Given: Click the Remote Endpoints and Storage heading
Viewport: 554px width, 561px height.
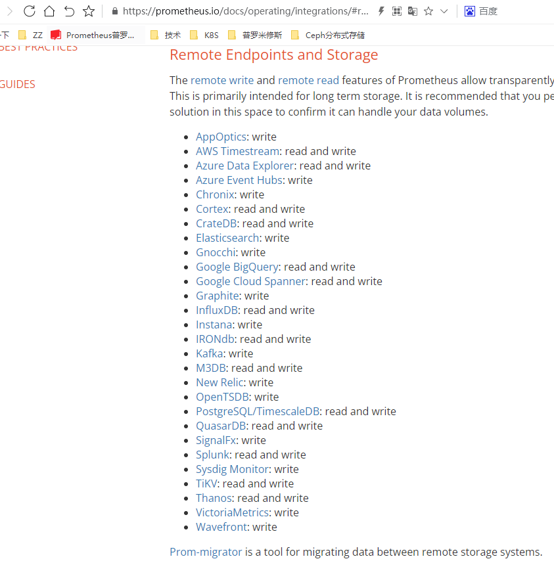Looking at the screenshot, I should pos(274,55).
